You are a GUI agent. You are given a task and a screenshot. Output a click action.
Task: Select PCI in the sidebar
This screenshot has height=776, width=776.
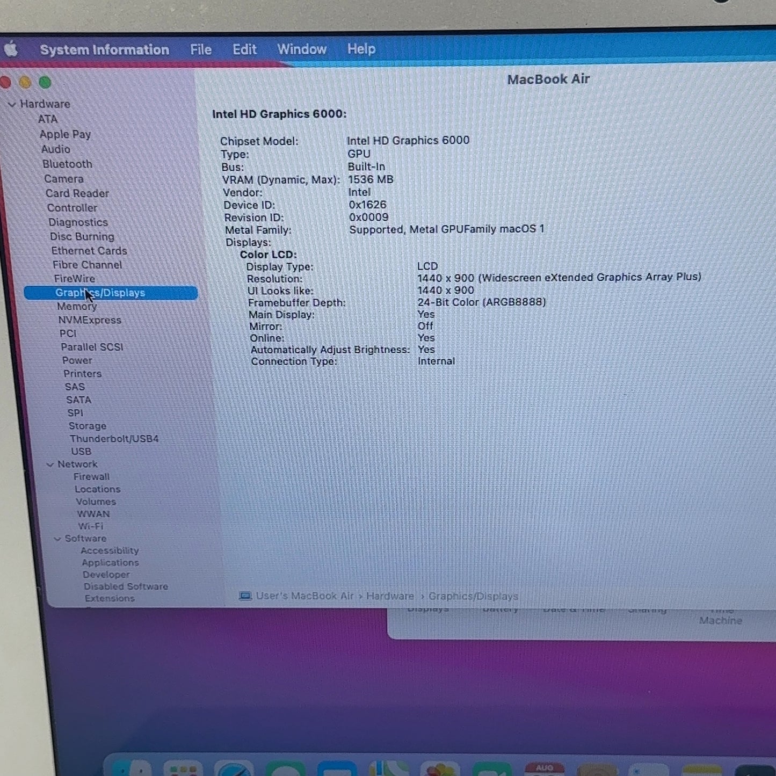68,333
